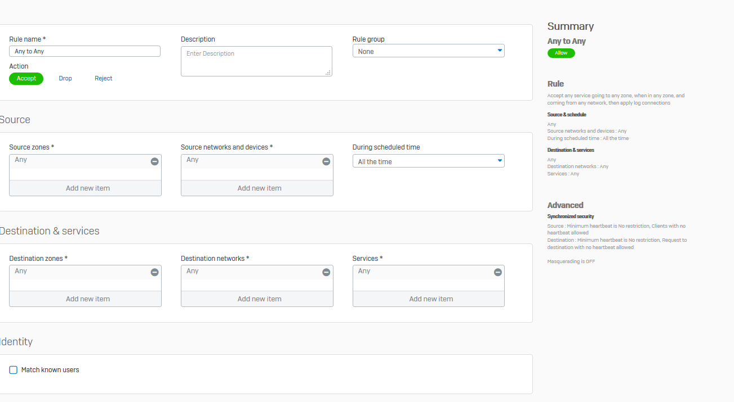Select the Reject action
This screenshot has width=734, height=402.
click(x=103, y=79)
